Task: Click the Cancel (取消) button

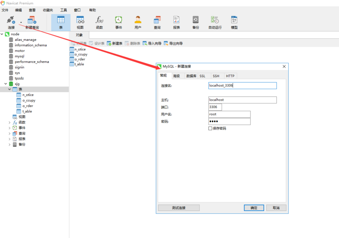Action: pos(276,208)
